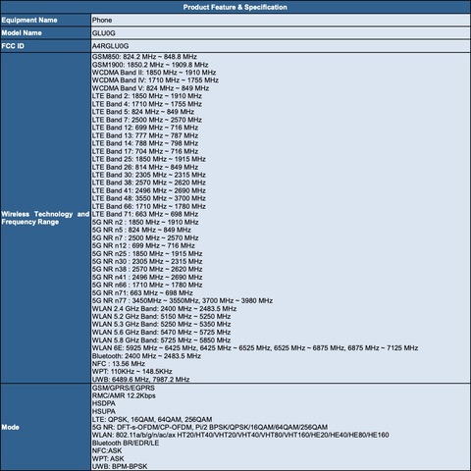Click the GLU0G model name value
The height and width of the screenshot is (471, 471).
pyautogui.click(x=104, y=33)
